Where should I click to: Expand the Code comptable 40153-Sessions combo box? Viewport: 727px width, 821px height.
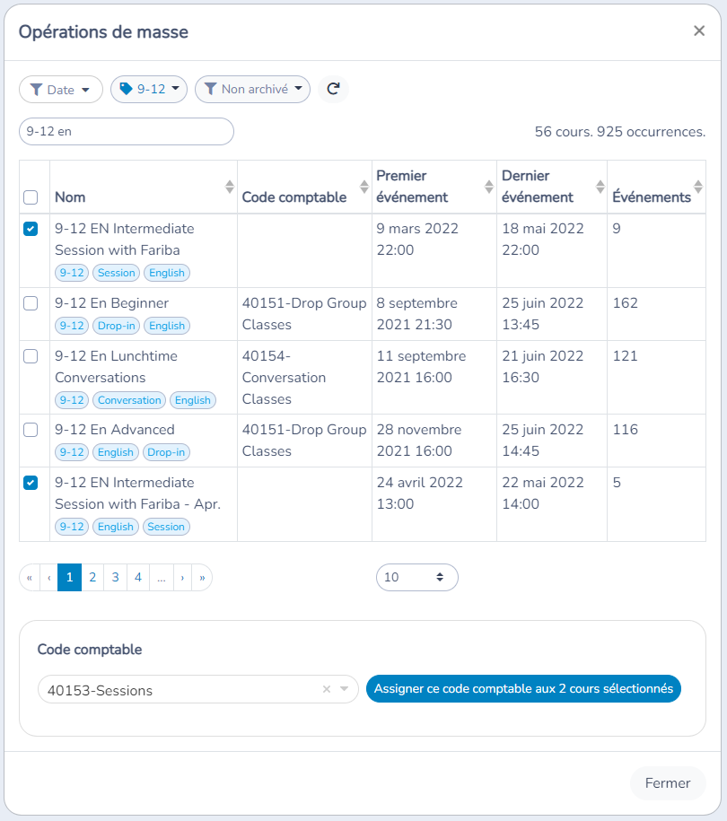click(198, 689)
